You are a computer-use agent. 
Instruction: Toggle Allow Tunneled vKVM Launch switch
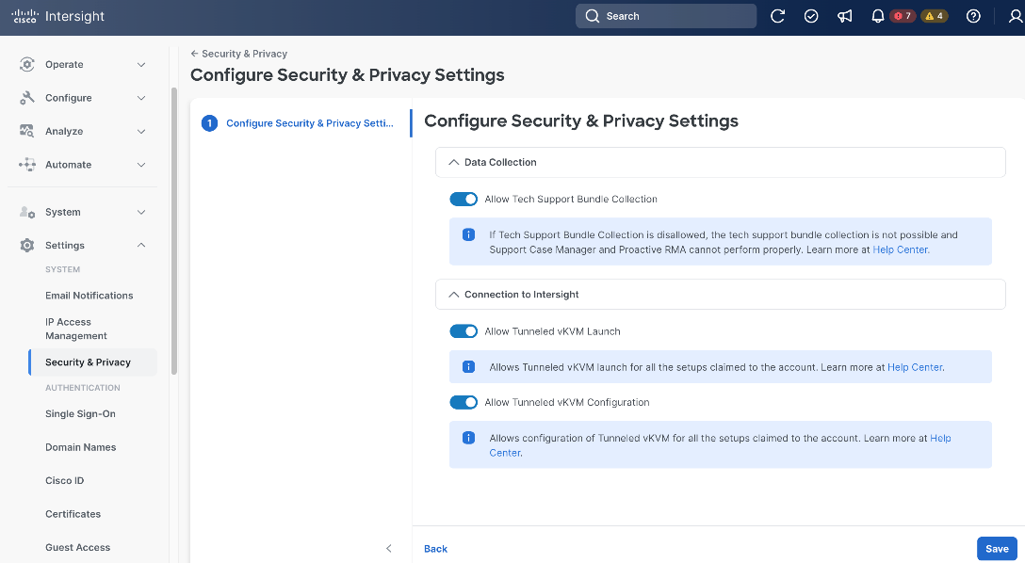point(464,331)
